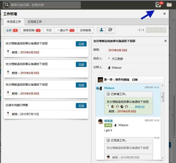
Task: Click the 已完成工作 info icon
Action: (x=108, y=140)
